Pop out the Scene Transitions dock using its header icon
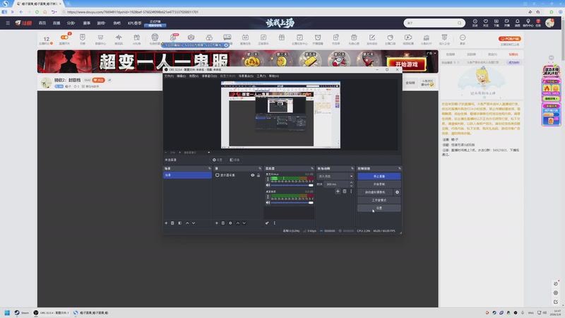This screenshot has width=565, height=318. point(352,168)
